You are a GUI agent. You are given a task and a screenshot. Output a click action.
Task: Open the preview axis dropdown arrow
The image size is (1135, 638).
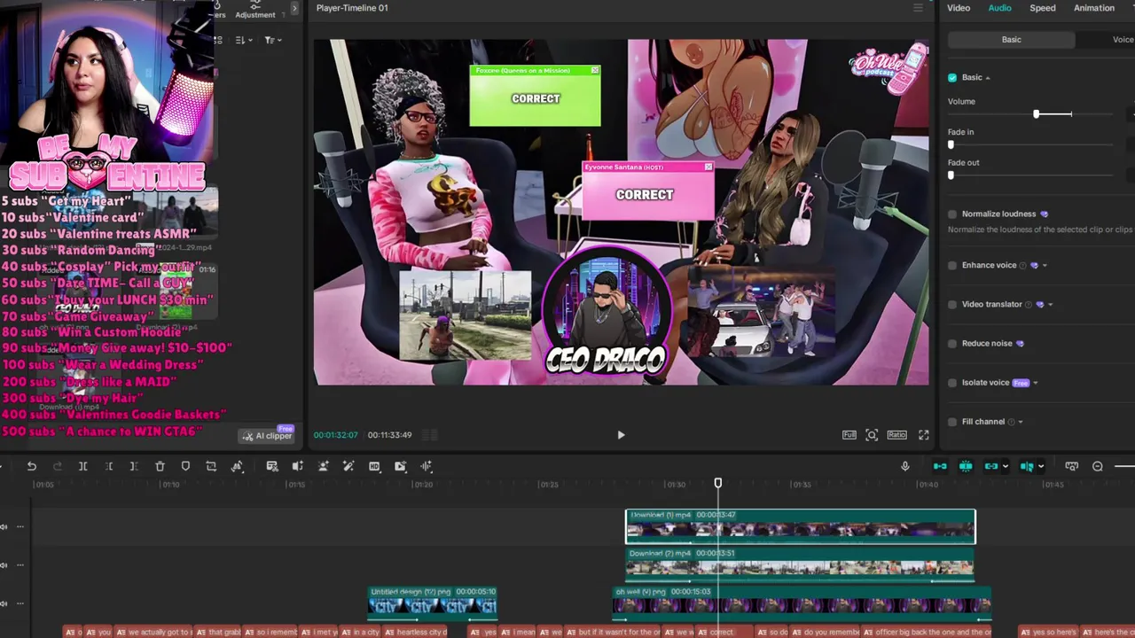point(1040,467)
